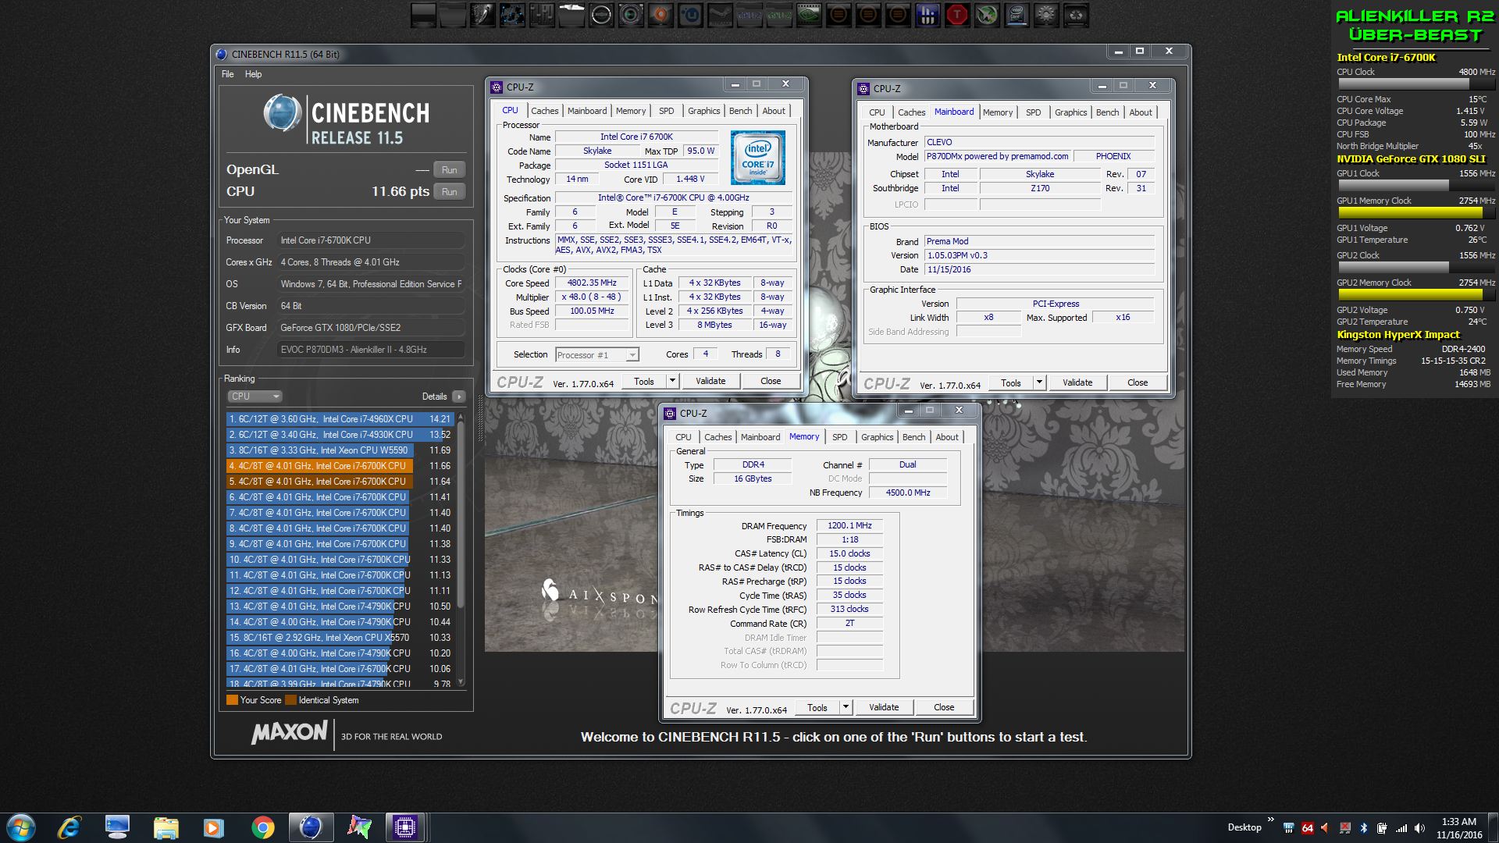Screen dimensions: 1499x843
Task: Click the Show Desktop strip beside clock
Action: [1494, 827]
